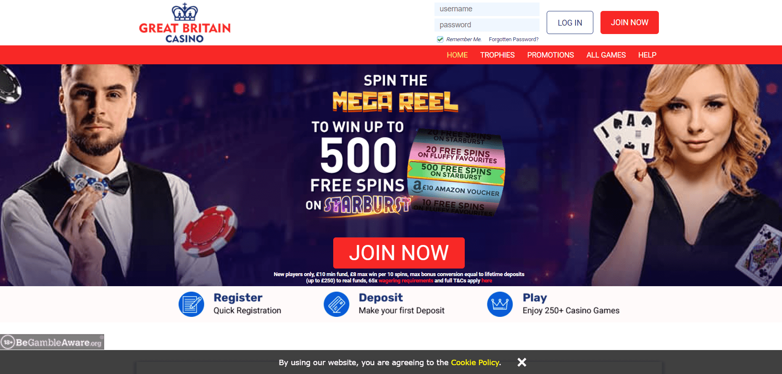Screen dimensions: 782x374
Task: Close the cookie policy banner
Action: pyautogui.click(x=522, y=362)
